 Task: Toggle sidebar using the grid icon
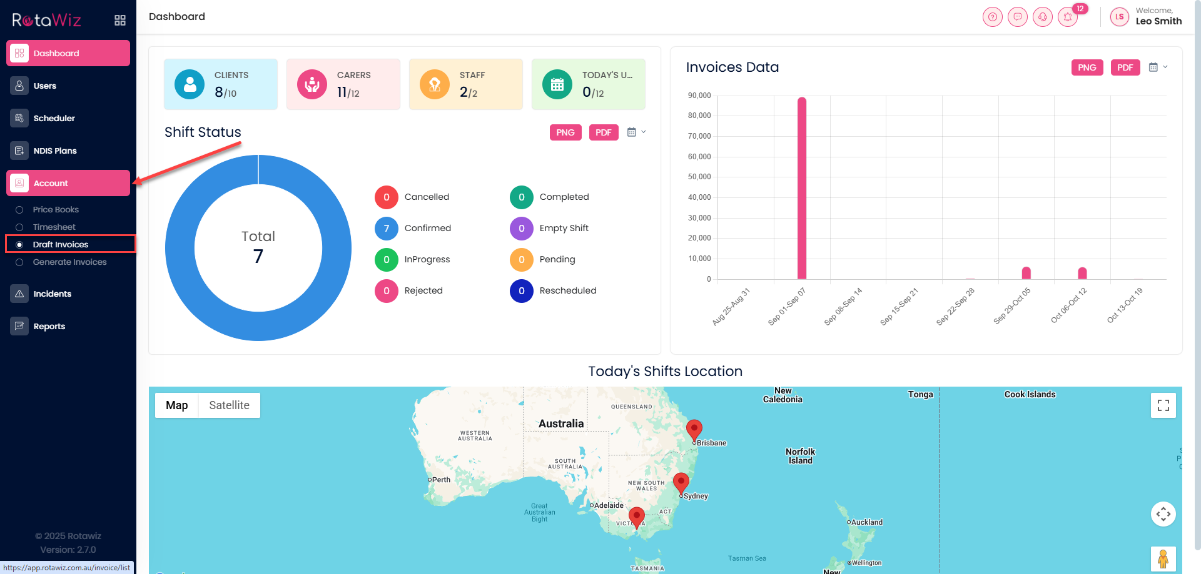pos(120,21)
